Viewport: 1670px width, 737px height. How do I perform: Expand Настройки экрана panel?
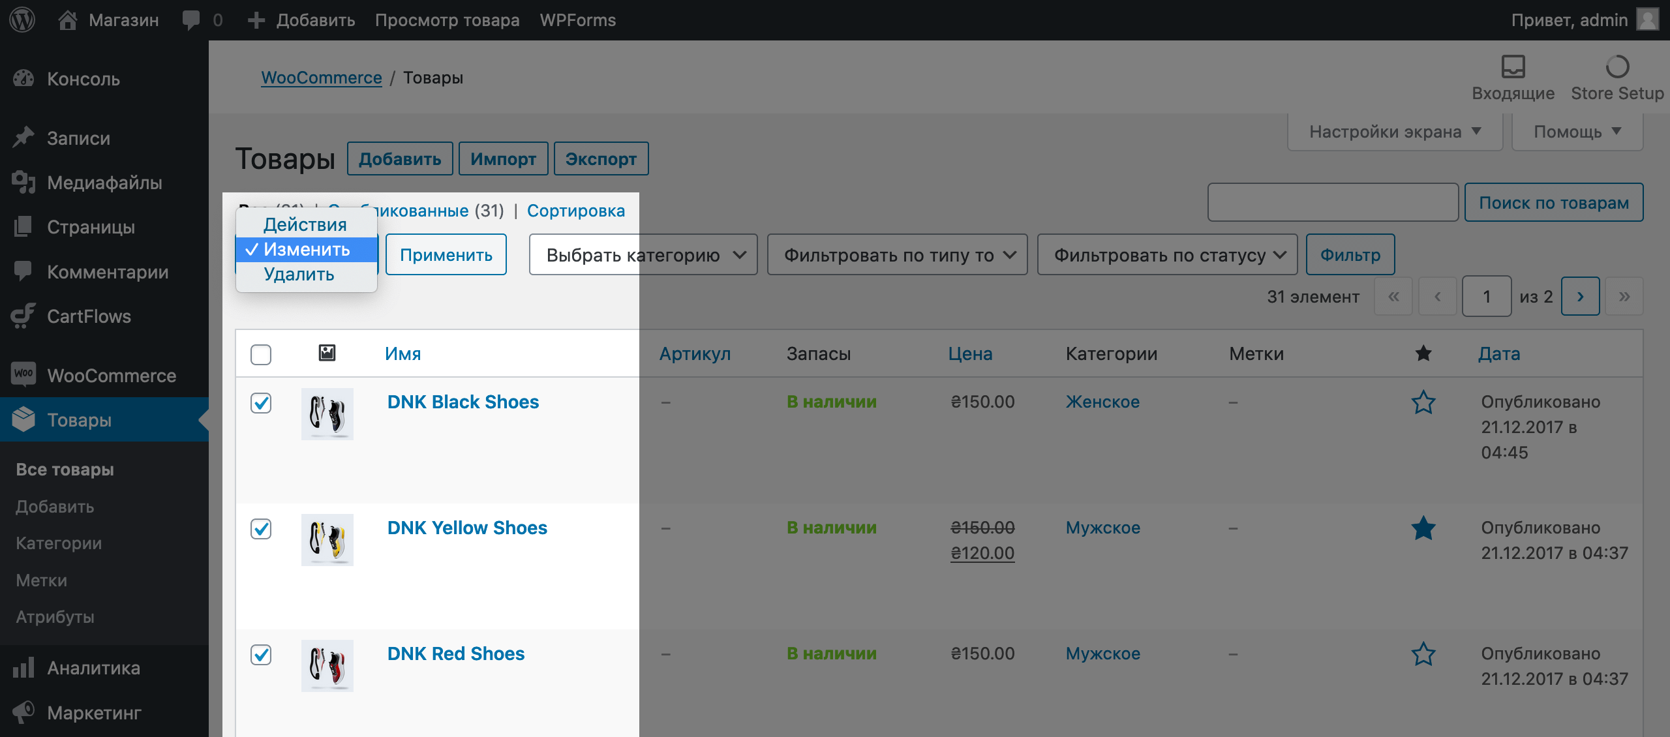point(1395,132)
